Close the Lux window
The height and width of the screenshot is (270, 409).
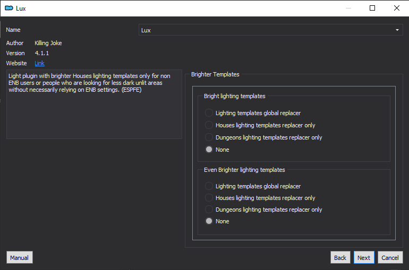pos(396,8)
